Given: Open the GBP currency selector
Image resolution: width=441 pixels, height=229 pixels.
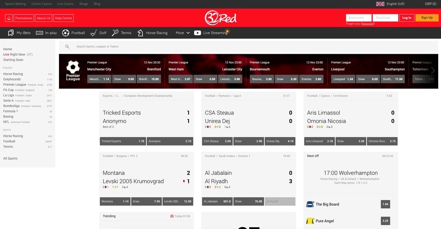Looking at the screenshot, I should [430, 4].
